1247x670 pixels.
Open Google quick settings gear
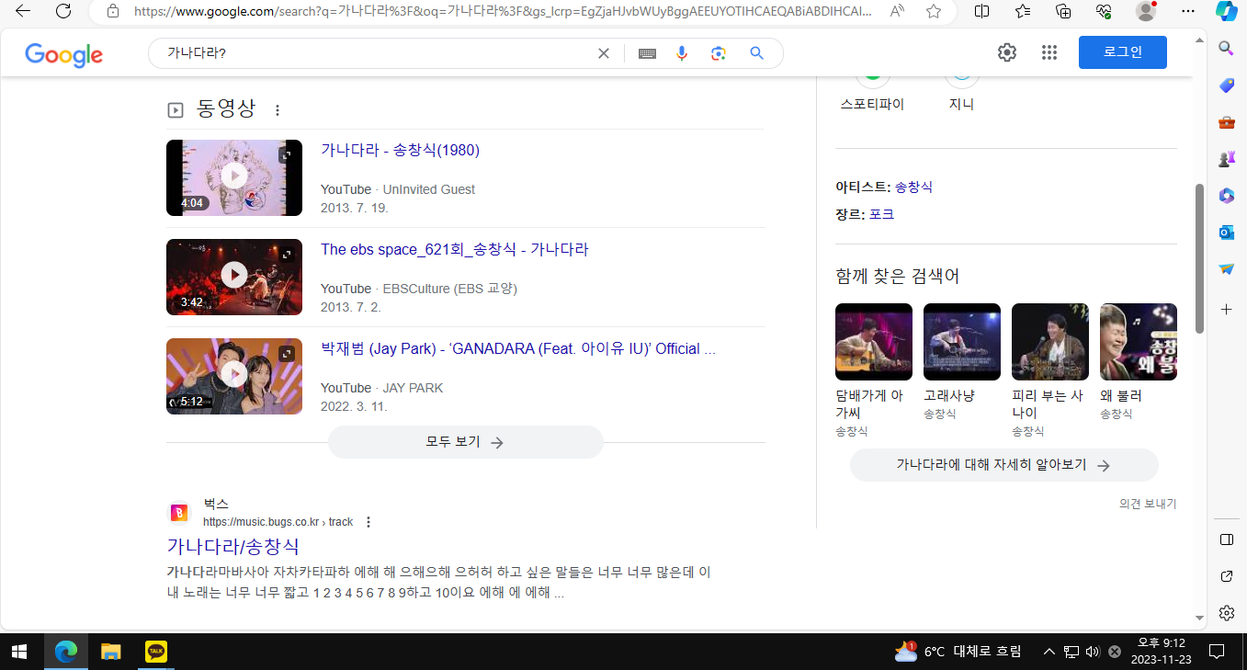click(1007, 52)
